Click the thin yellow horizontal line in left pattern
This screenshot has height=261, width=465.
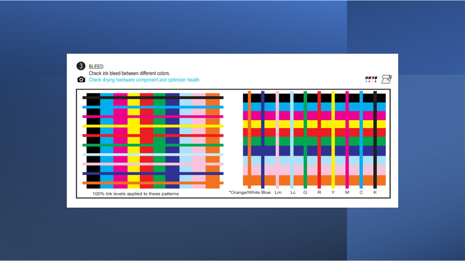(153, 126)
